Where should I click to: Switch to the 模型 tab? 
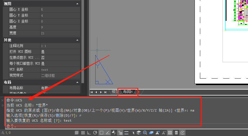pyautogui.click(x=115, y=92)
